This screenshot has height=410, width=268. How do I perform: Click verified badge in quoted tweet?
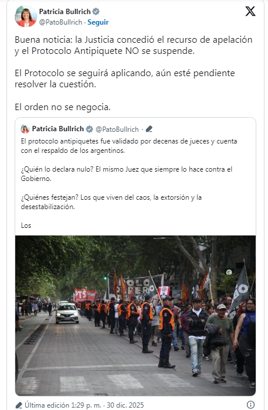click(89, 129)
